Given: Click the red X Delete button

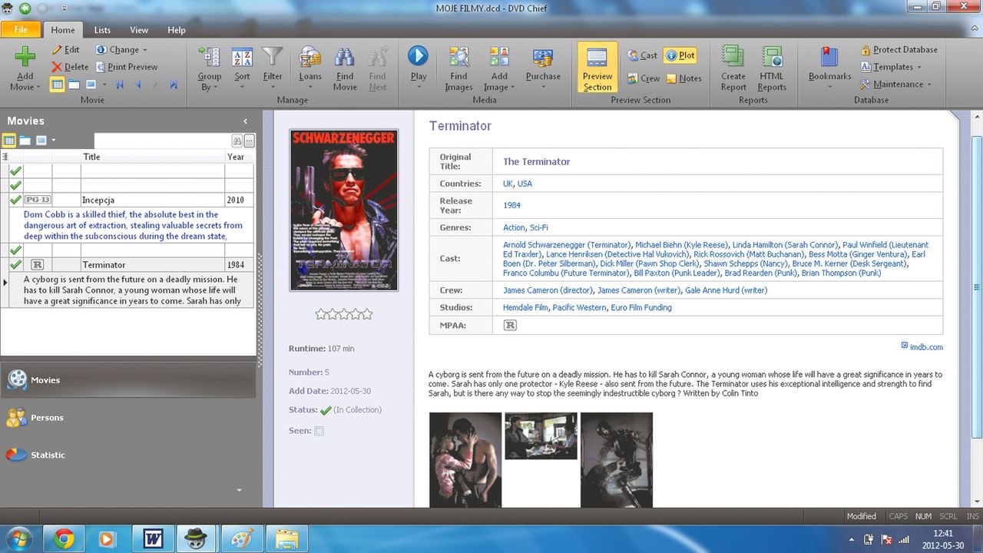Looking at the screenshot, I should [x=70, y=67].
